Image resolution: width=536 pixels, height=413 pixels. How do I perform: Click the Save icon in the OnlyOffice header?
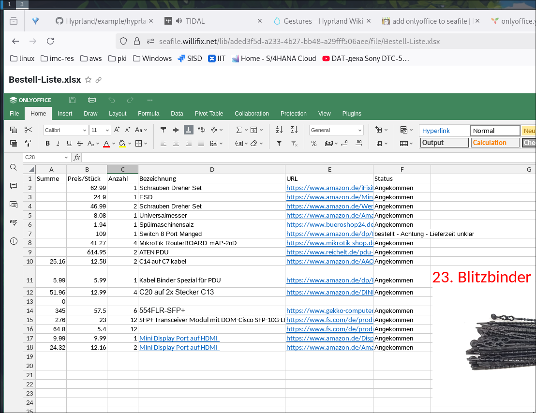(73, 100)
